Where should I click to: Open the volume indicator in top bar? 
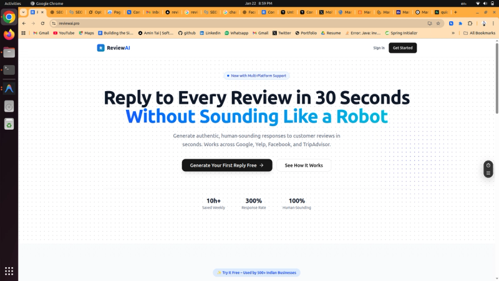(x=485, y=3)
